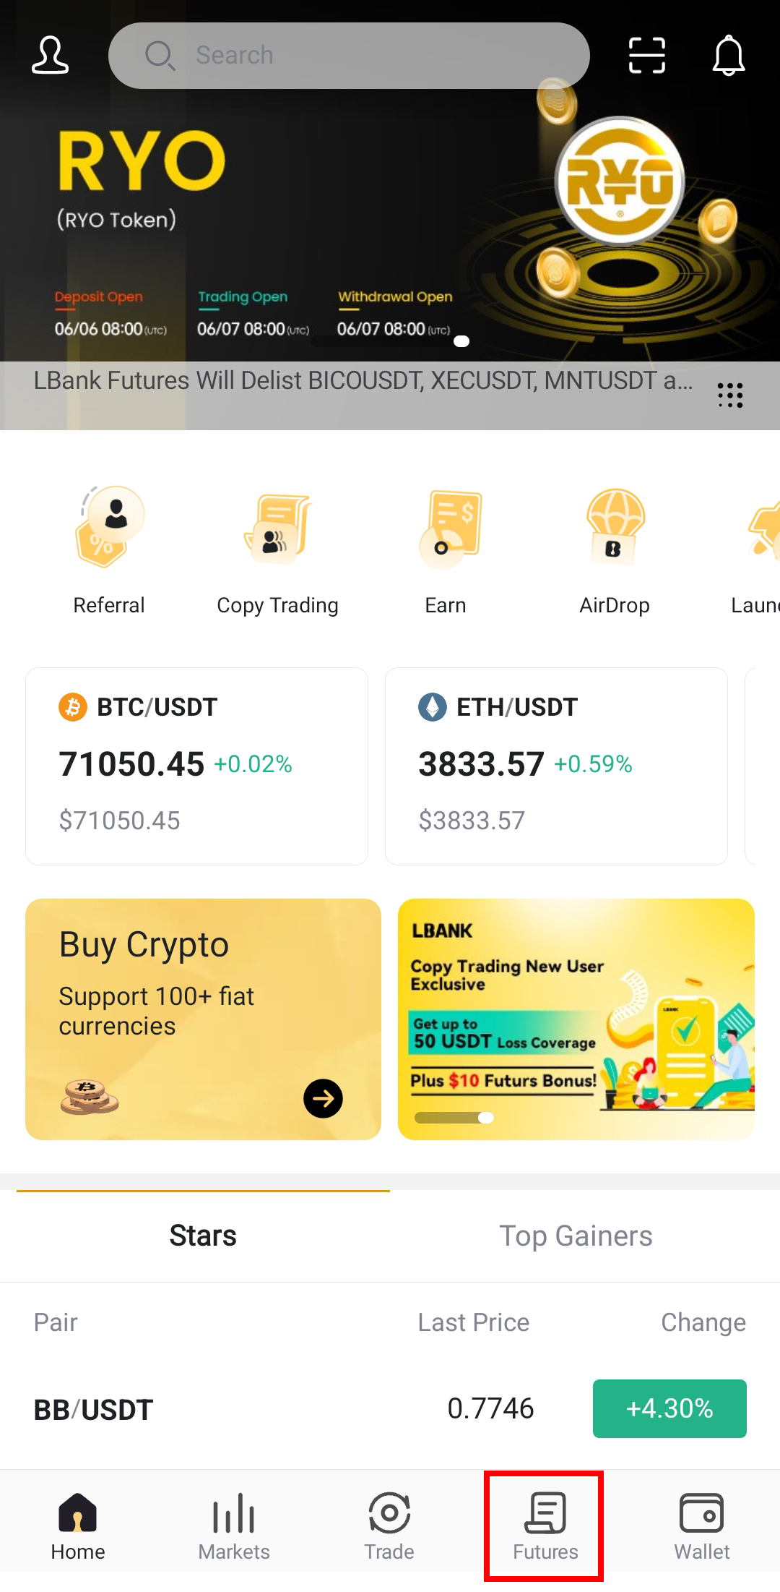Tap the +4.30% change badge
Screen dimensions: 780x1592
tap(669, 1408)
